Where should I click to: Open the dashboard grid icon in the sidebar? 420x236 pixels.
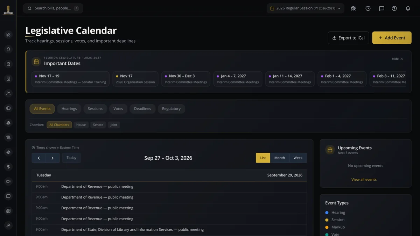(x=8, y=35)
